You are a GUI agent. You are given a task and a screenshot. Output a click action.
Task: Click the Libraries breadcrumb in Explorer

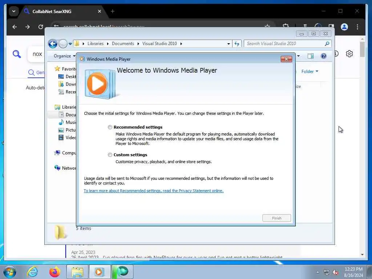[x=96, y=44]
